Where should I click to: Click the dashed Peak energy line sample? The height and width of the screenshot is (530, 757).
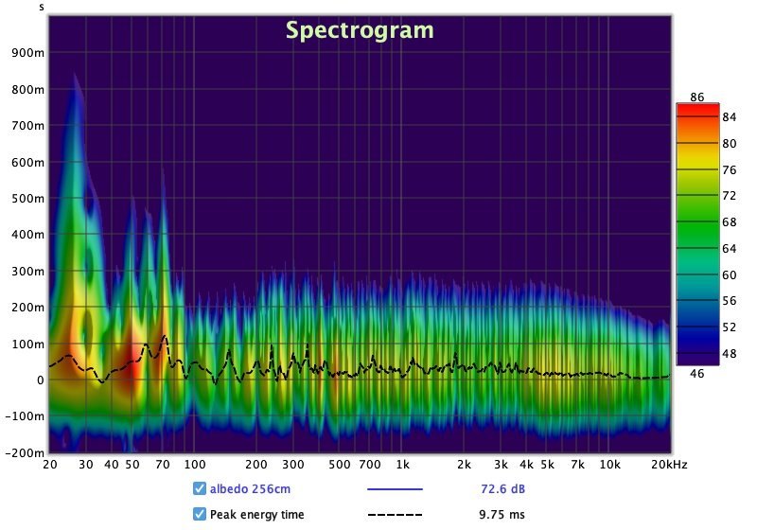[395, 515]
